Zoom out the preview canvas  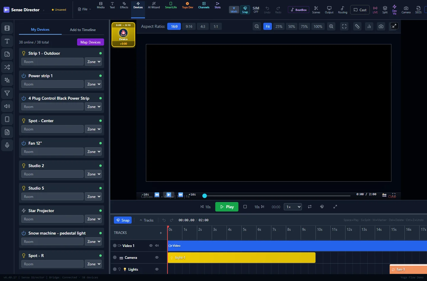click(257, 26)
